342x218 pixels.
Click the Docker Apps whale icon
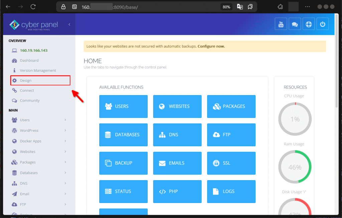[x=14, y=141]
